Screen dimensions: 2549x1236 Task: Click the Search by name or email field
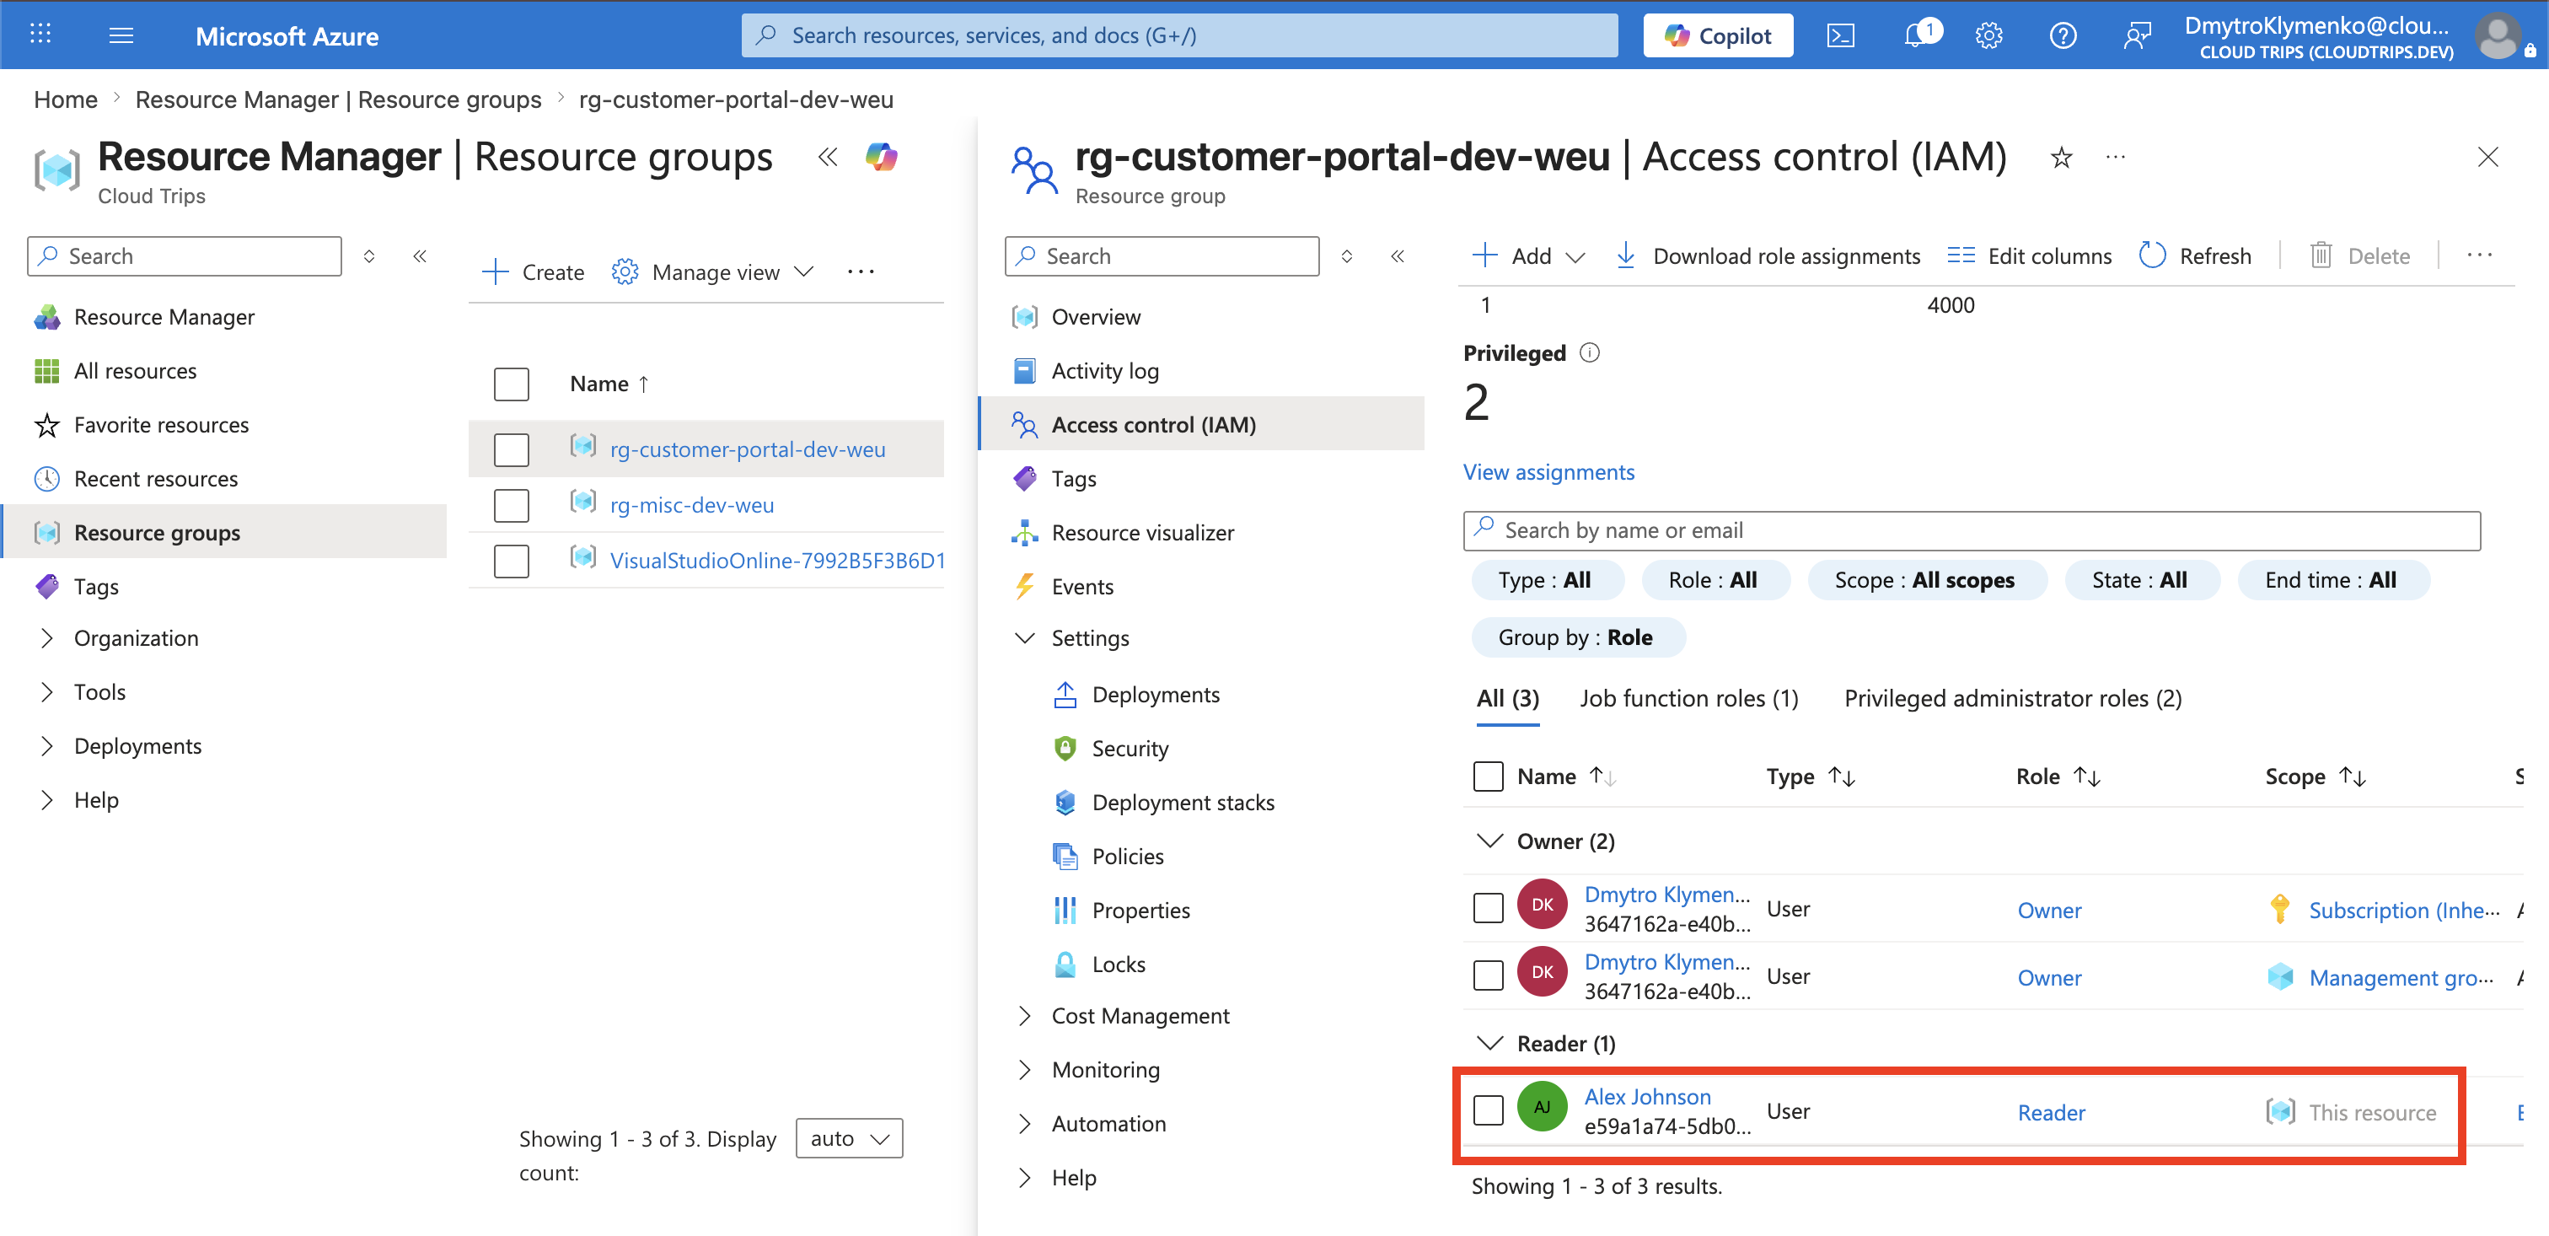click(1971, 530)
